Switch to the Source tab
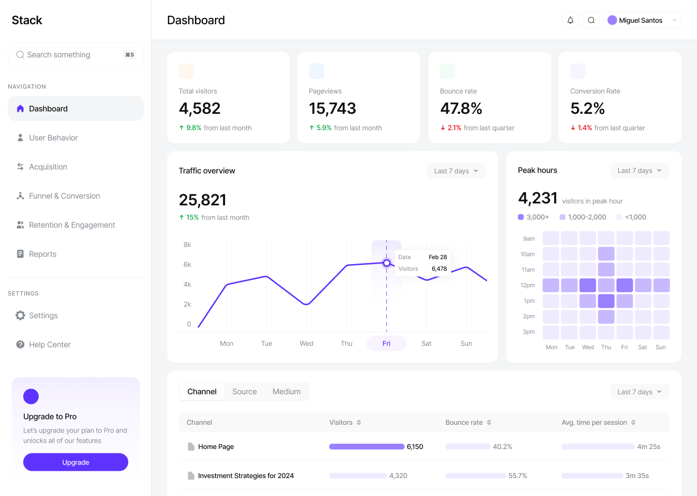The height and width of the screenshot is (496, 697). [x=244, y=391]
